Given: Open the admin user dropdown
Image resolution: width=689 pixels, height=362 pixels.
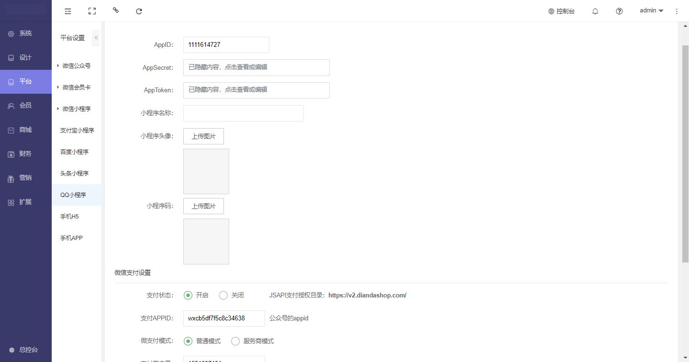Looking at the screenshot, I should point(651,11).
